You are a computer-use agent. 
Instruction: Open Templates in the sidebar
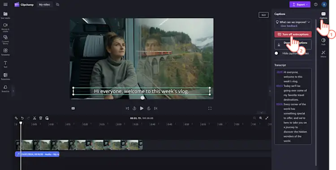(x=5, y=52)
